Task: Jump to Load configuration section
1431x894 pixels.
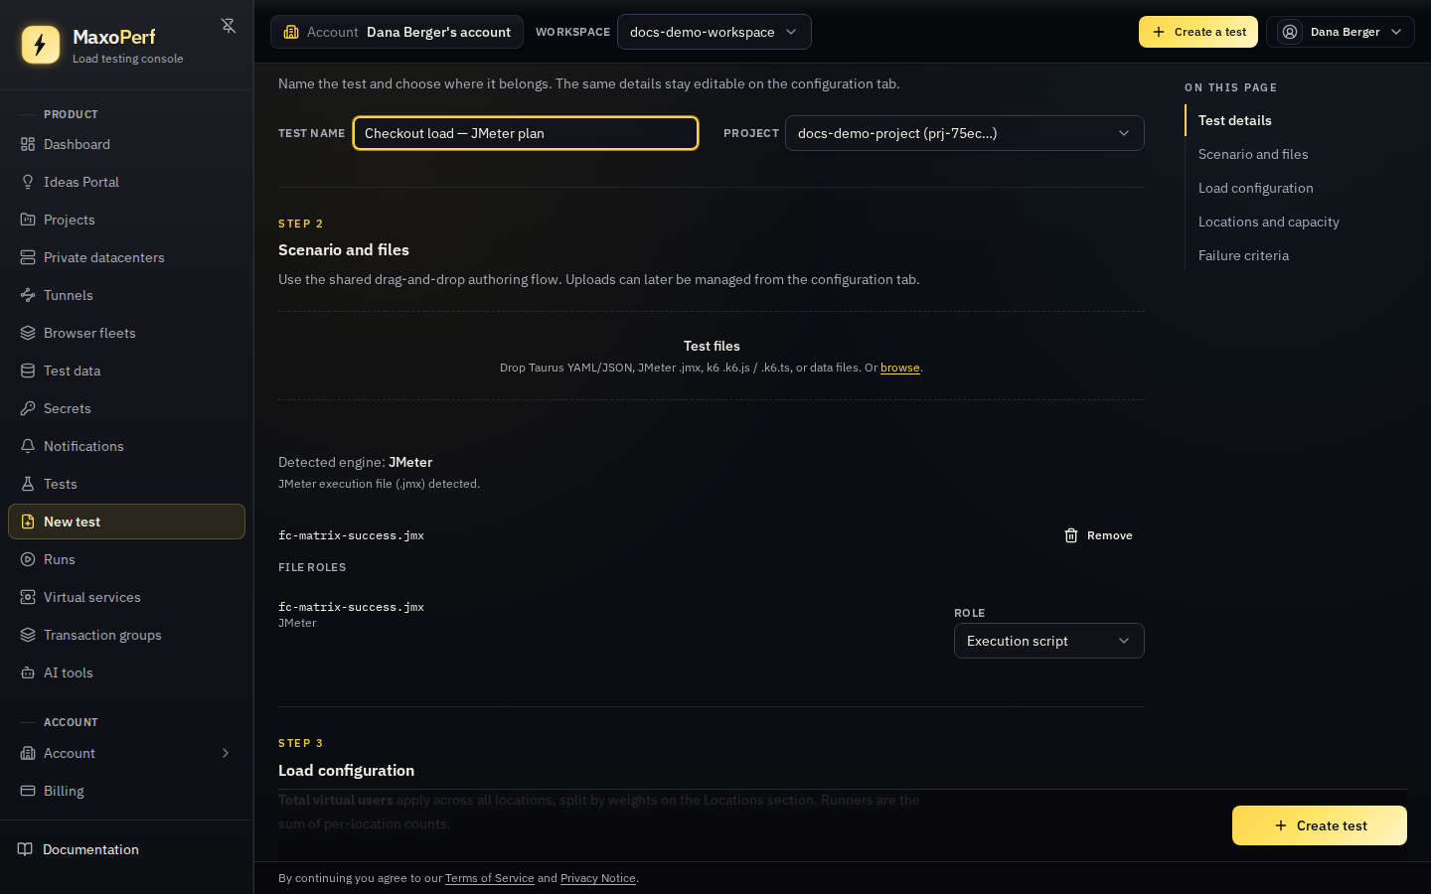Action: click(1255, 188)
